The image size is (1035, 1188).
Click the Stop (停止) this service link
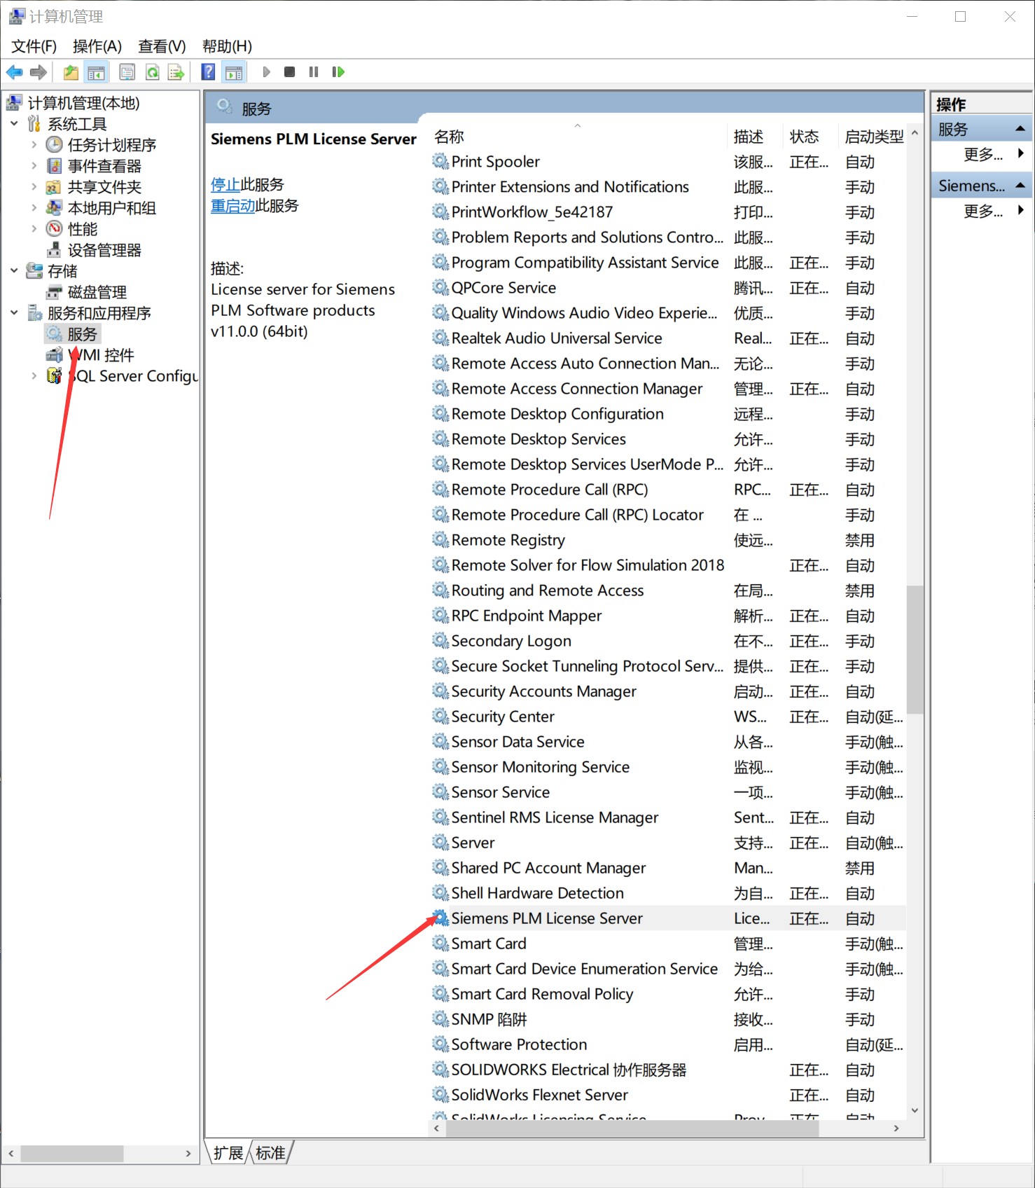point(225,185)
